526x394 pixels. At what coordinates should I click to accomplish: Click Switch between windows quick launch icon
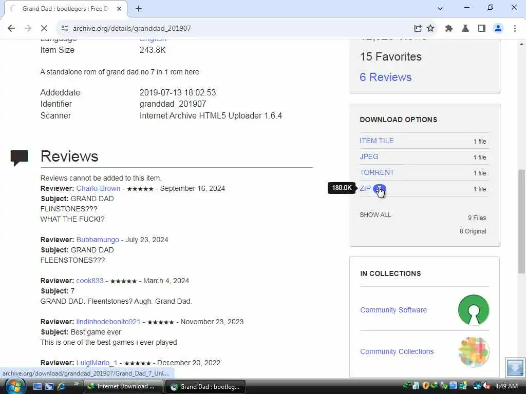pyautogui.click(x=49, y=386)
